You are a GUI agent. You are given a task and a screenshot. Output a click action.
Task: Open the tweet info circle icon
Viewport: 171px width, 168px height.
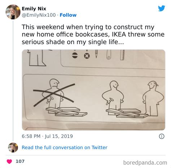(162, 136)
